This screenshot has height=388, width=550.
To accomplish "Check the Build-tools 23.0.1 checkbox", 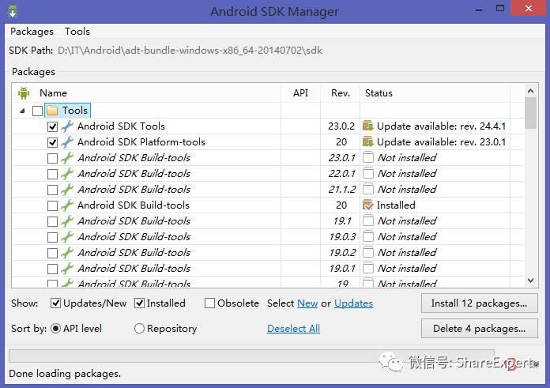I will click(52, 158).
